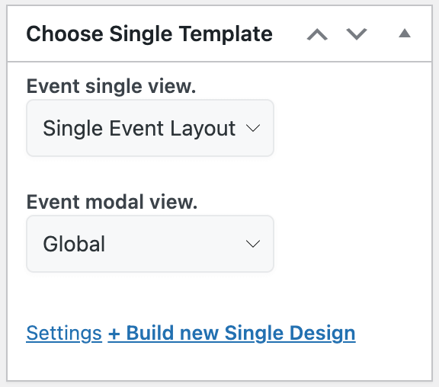Click + Build new Single Design link

pyautogui.click(x=232, y=333)
